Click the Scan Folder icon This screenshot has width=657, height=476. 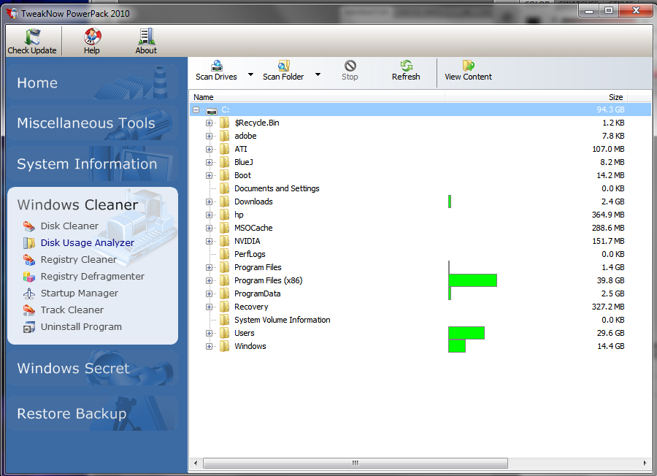tap(283, 66)
